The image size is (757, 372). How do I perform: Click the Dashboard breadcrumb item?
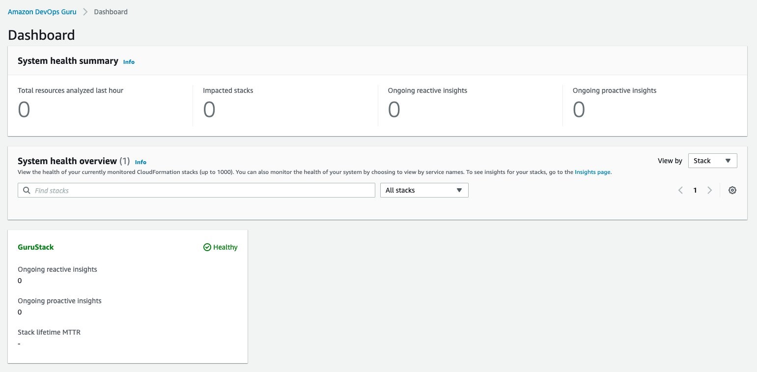click(111, 12)
